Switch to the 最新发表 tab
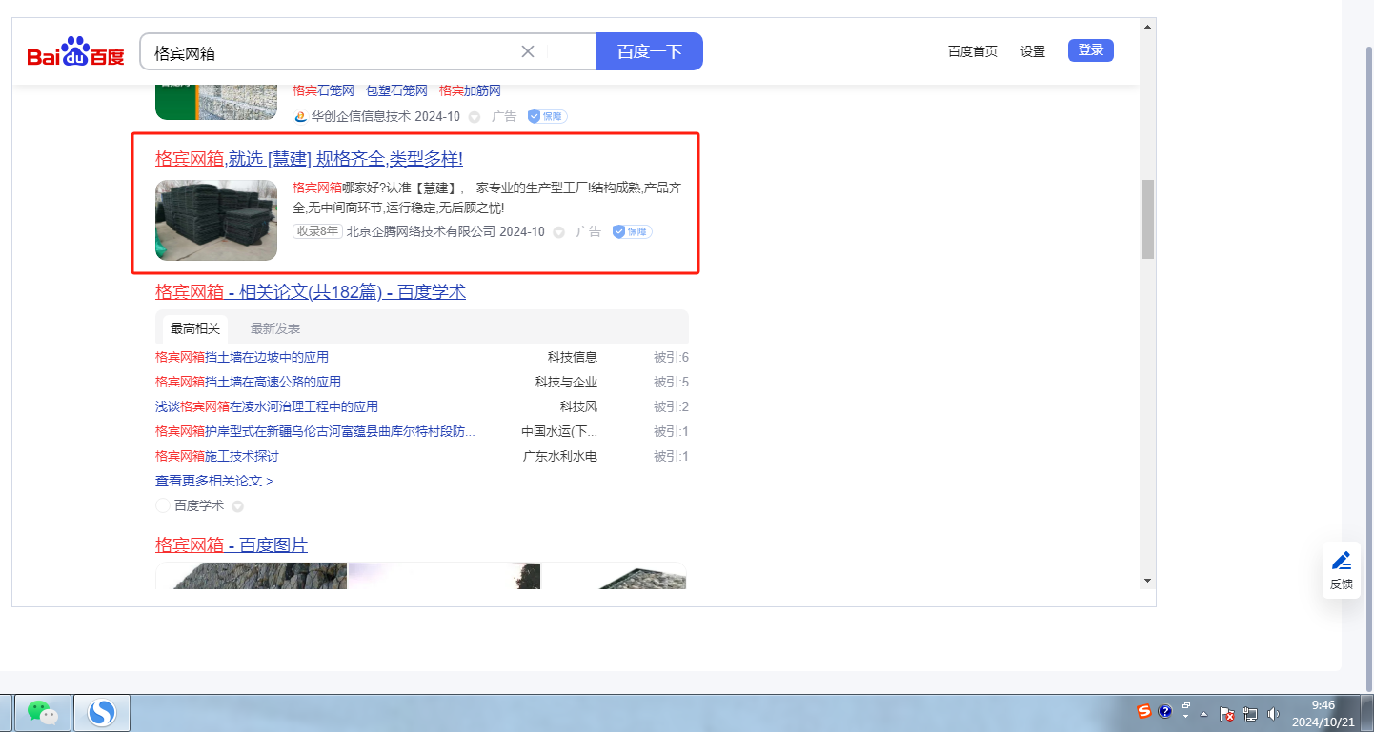This screenshot has height=732, width=1374. coord(275,328)
